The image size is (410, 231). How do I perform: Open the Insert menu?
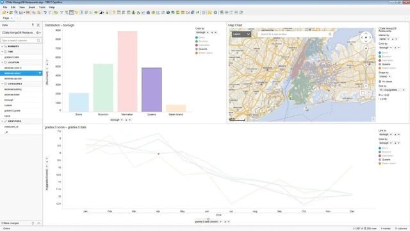coord(32,7)
